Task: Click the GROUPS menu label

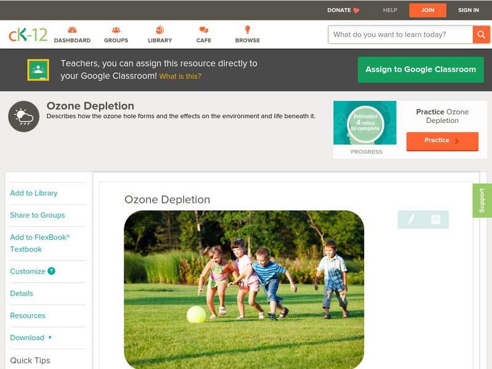Action: pyautogui.click(x=116, y=40)
